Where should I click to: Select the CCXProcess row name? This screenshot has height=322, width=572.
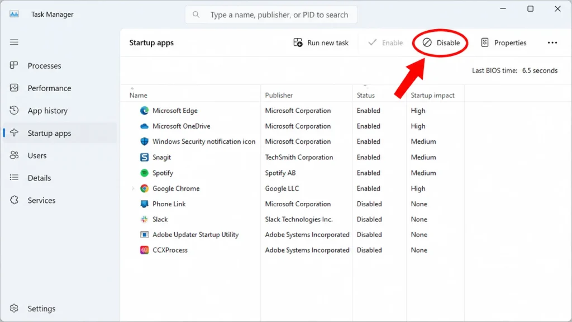point(170,250)
